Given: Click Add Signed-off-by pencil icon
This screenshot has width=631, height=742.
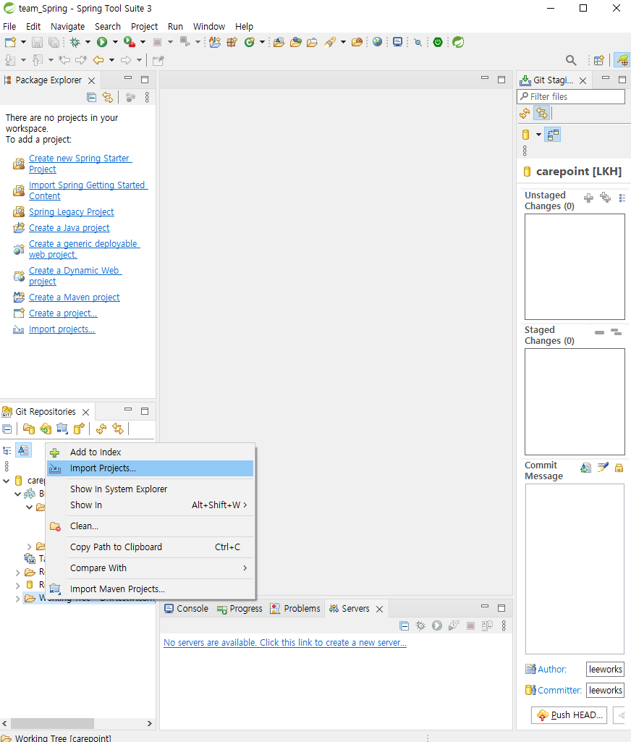Looking at the screenshot, I should (x=603, y=468).
